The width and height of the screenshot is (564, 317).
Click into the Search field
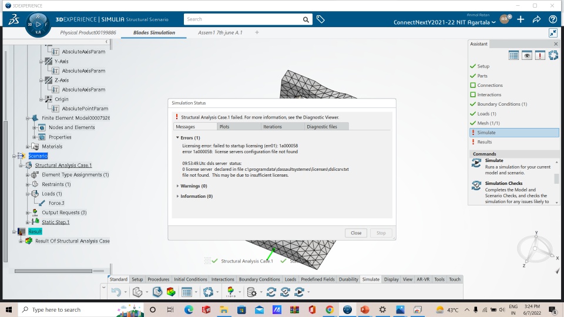tap(243, 19)
